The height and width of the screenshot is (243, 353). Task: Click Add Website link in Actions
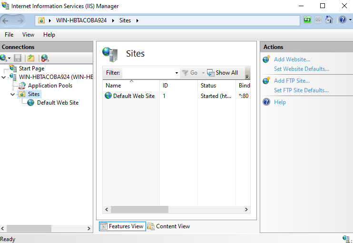tap(292, 59)
